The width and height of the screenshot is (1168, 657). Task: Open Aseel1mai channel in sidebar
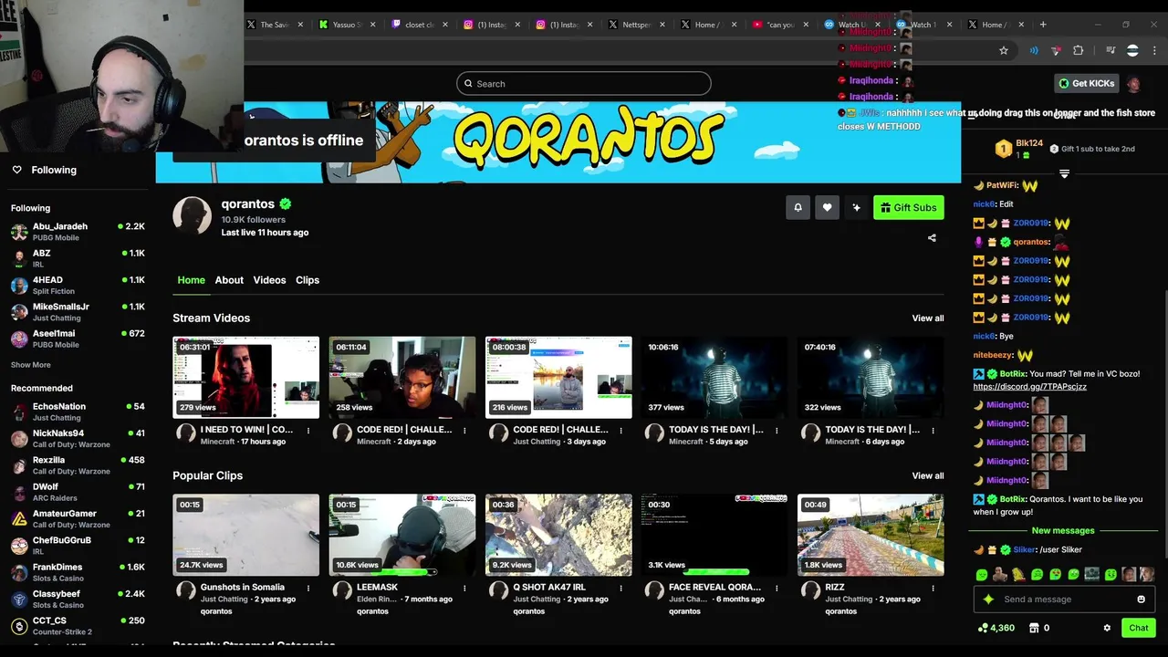click(78, 339)
